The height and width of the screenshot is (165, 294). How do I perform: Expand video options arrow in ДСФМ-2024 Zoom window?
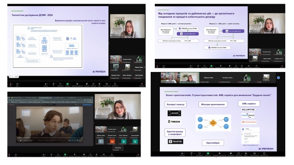click(20, 84)
